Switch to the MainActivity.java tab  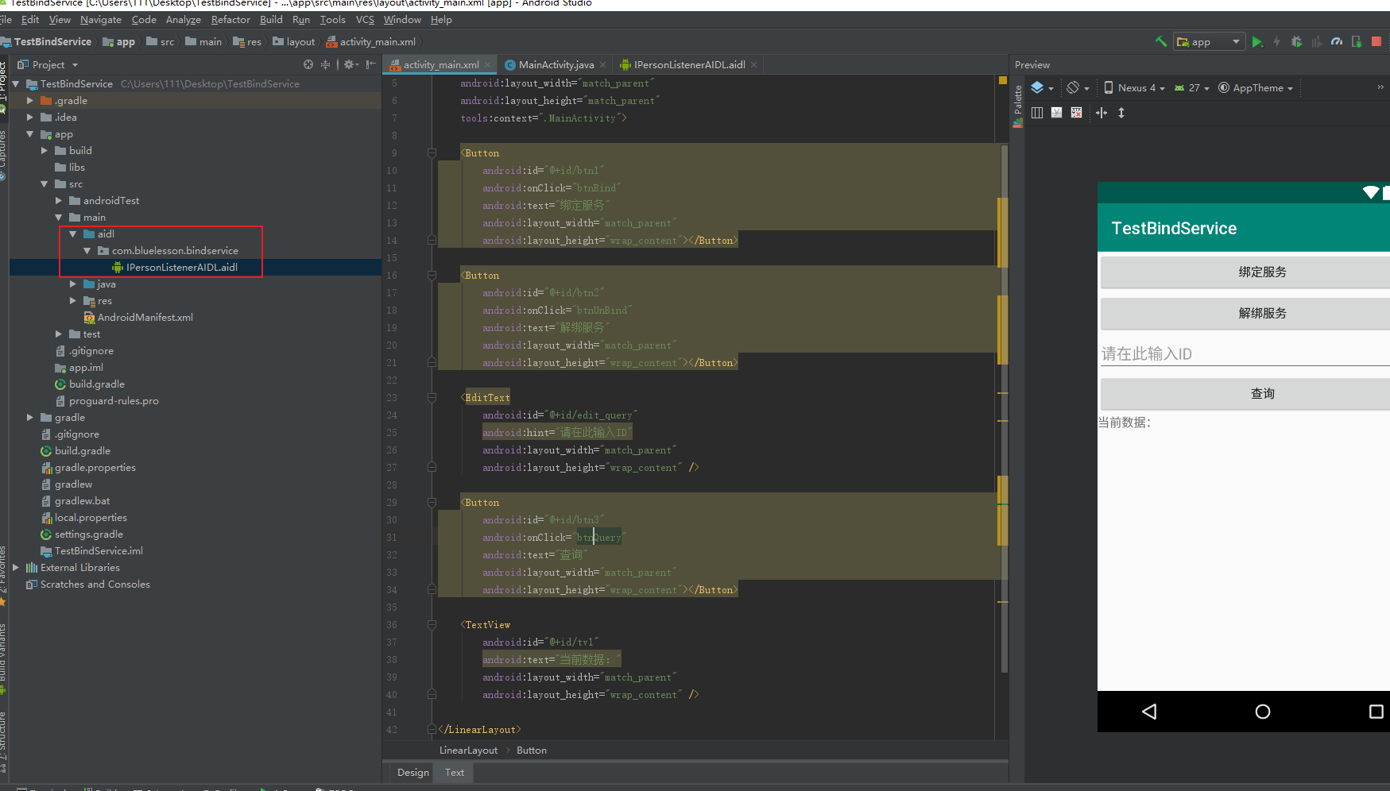pyautogui.click(x=556, y=65)
